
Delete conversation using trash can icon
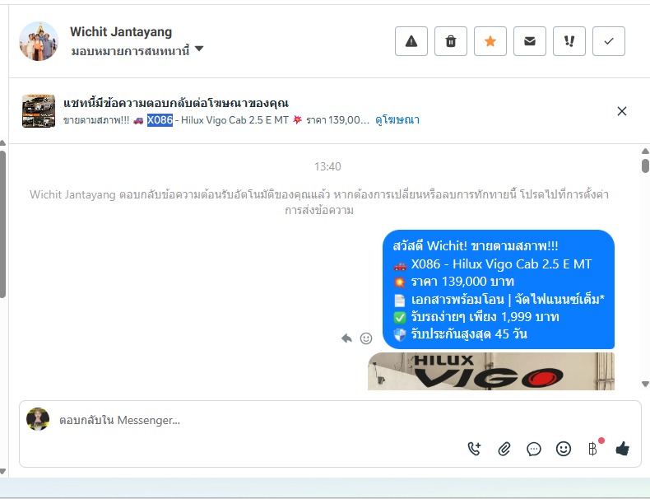point(451,41)
